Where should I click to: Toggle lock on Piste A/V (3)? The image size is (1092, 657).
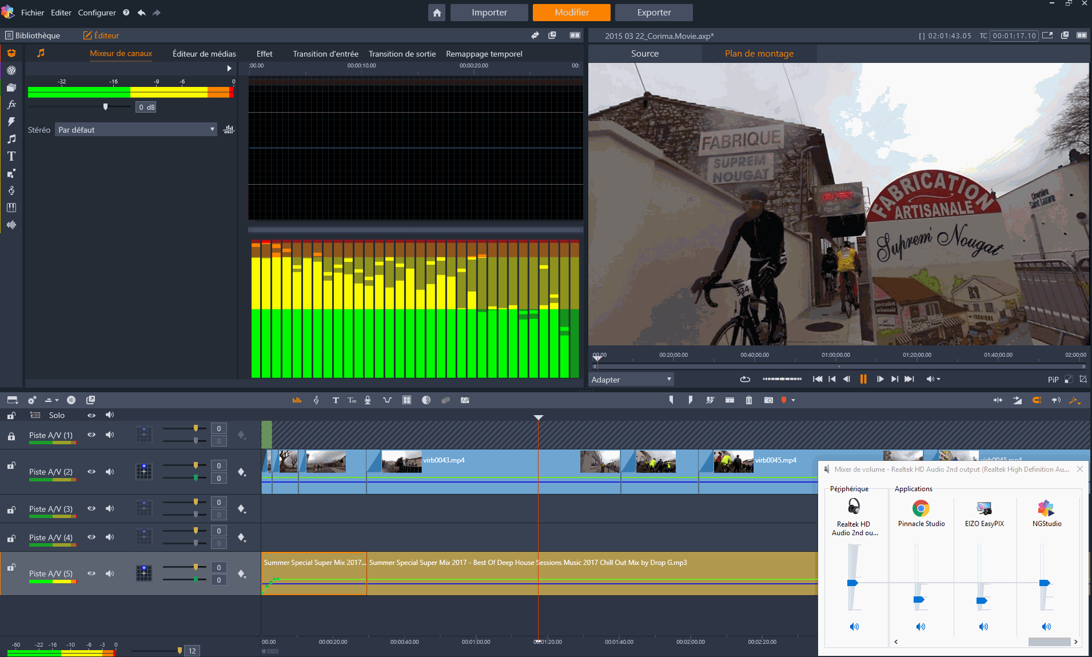[11, 509]
